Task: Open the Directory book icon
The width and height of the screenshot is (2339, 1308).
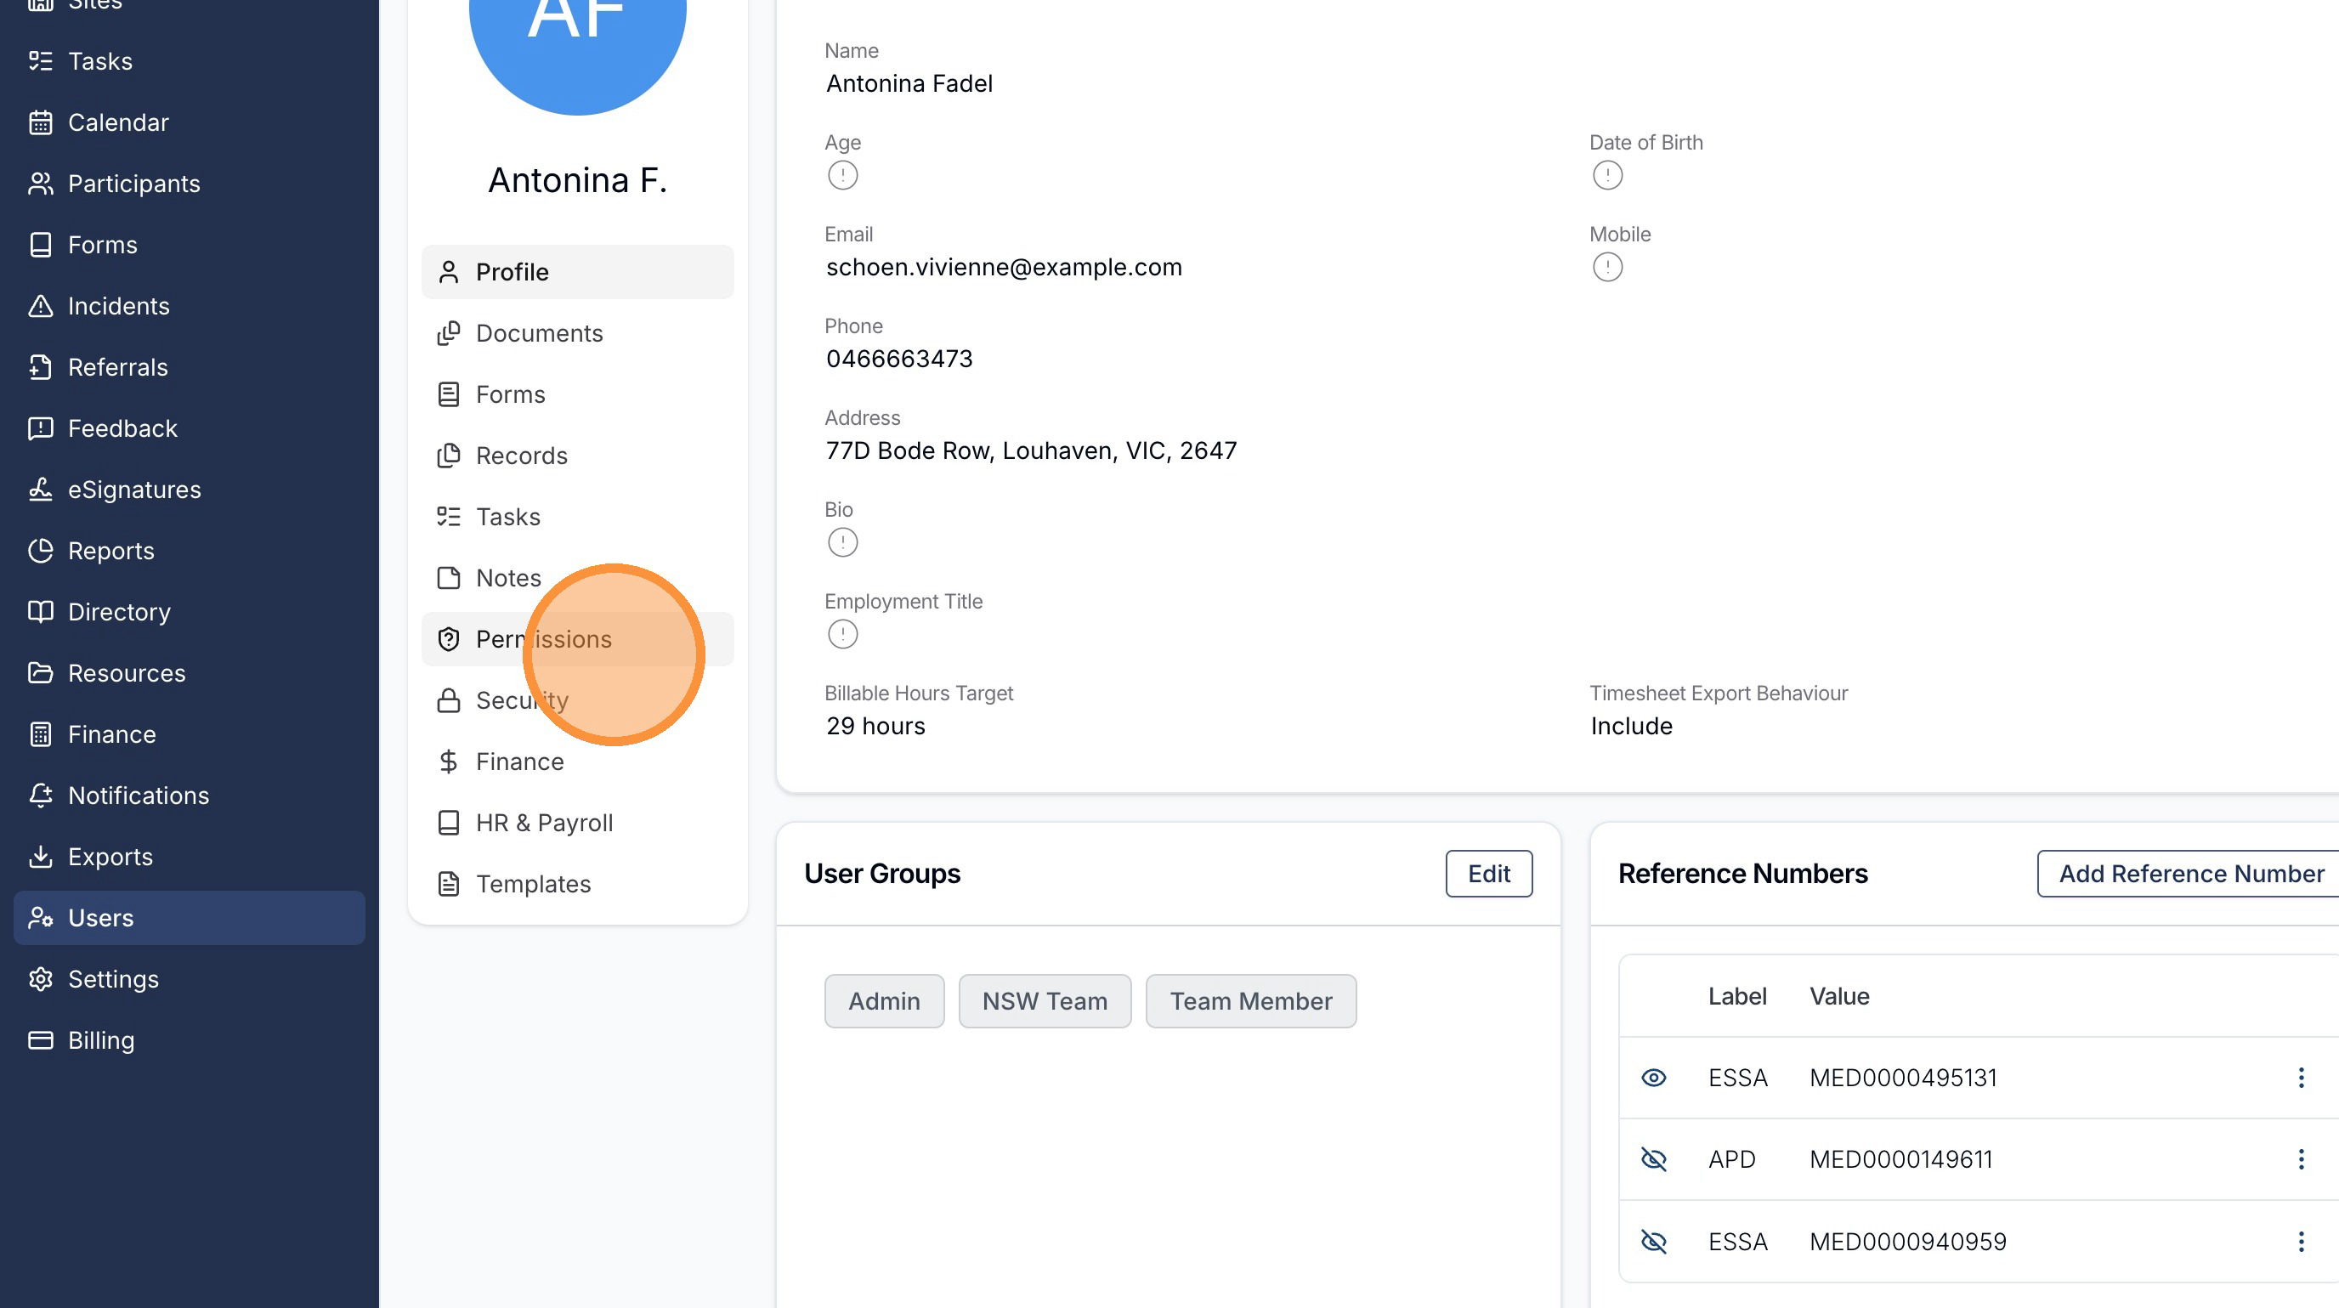Action: (x=40, y=612)
